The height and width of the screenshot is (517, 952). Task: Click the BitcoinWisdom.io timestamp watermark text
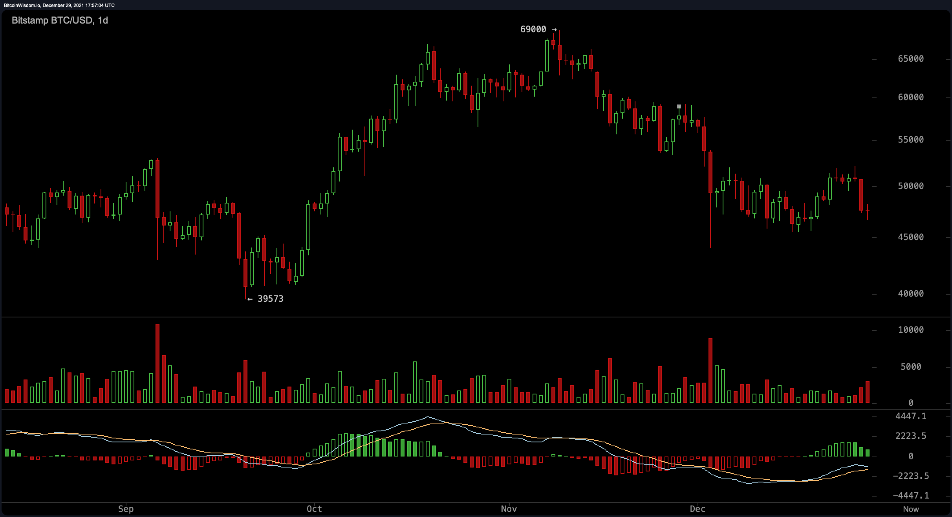pos(59,5)
